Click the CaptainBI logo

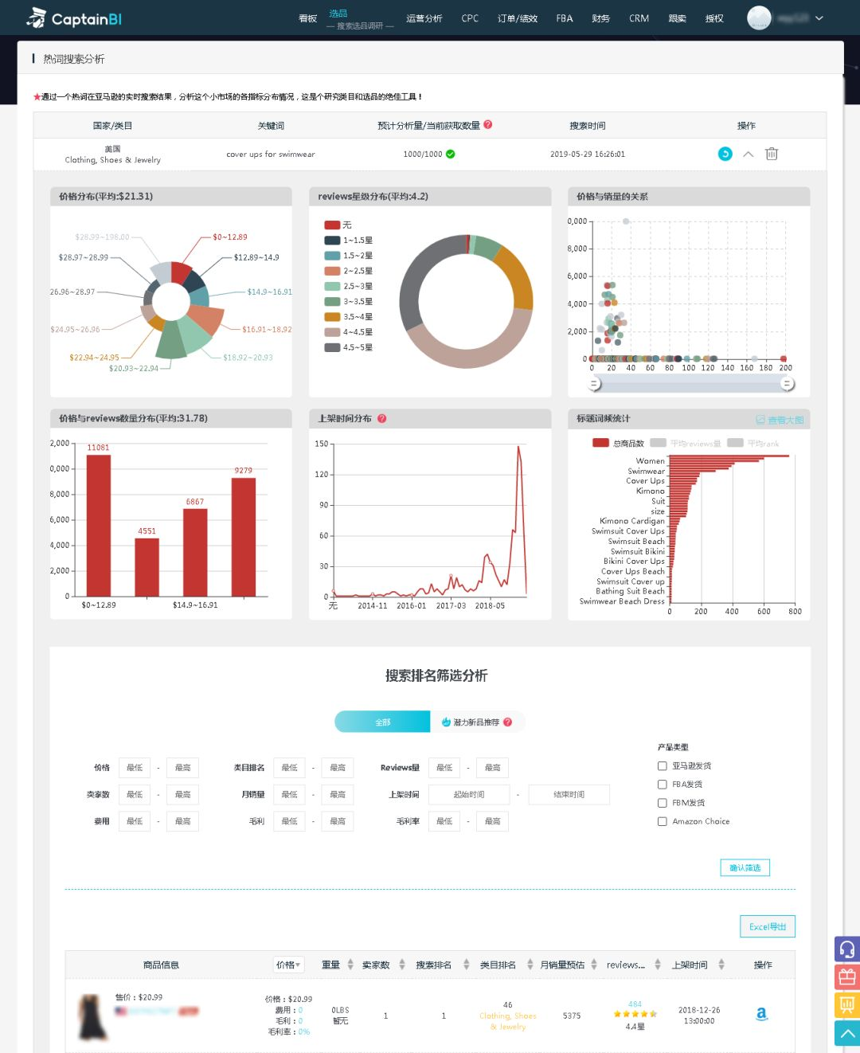pyautogui.click(x=74, y=18)
